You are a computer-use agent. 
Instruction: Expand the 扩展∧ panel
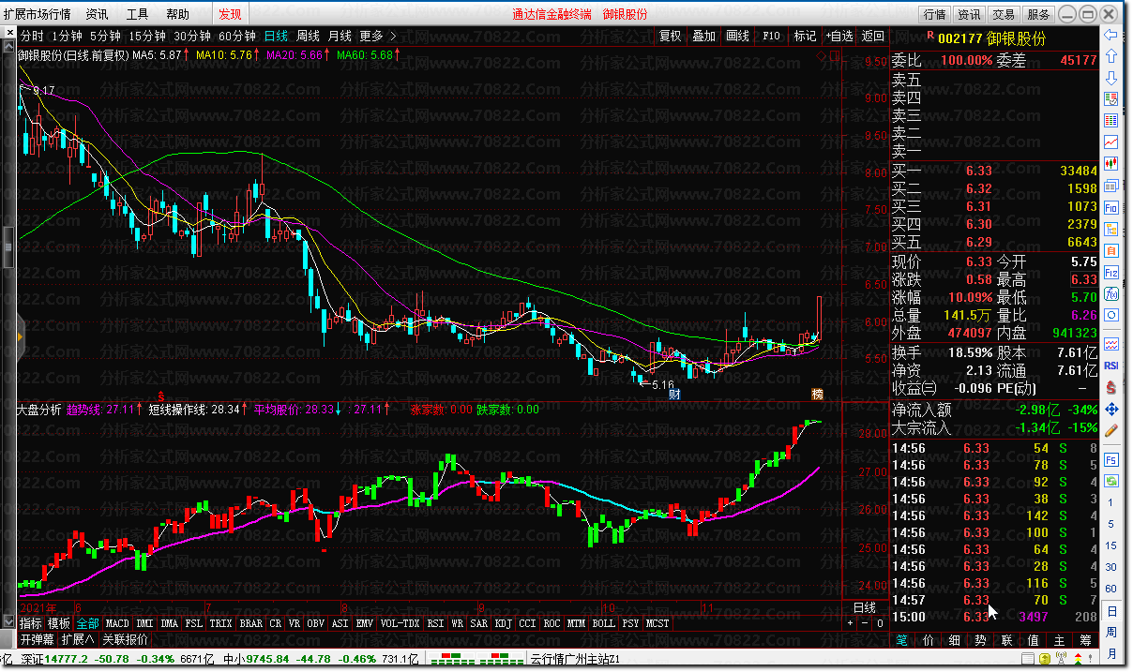[x=78, y=640]
